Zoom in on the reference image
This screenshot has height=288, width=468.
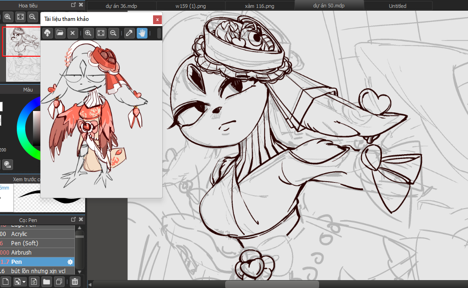tap(88, 33)
